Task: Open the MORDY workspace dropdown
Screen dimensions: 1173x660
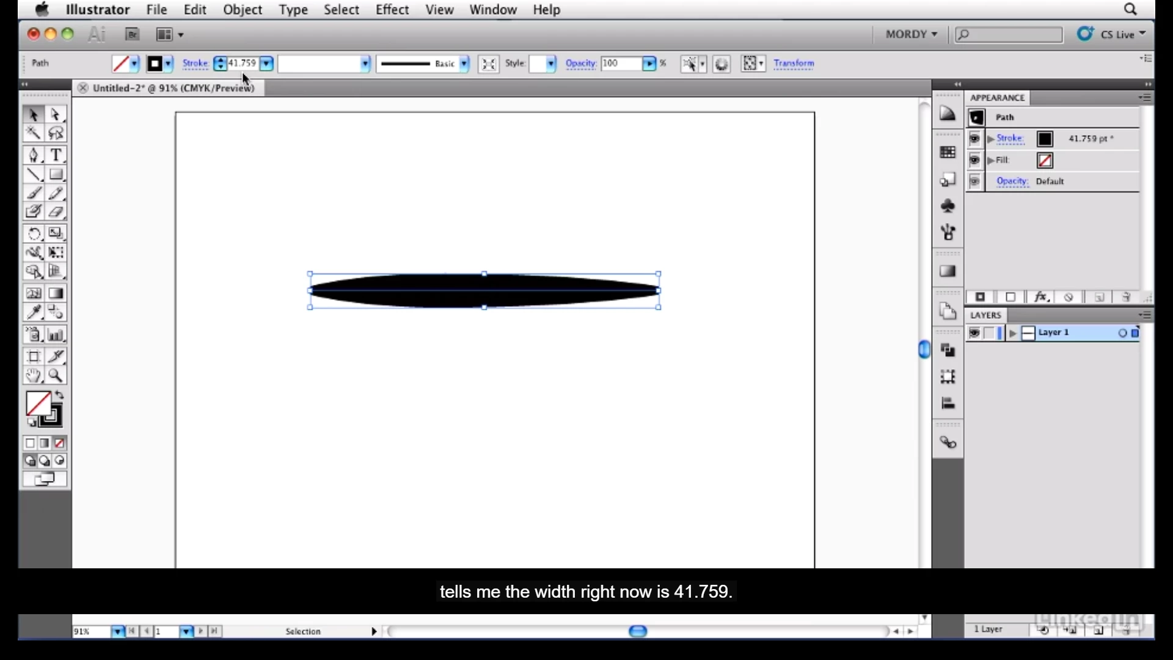Action: pyautogui.click(x=911, y=34)
